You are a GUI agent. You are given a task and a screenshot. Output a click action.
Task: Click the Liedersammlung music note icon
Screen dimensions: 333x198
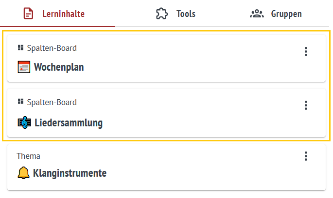coord(23,122)
